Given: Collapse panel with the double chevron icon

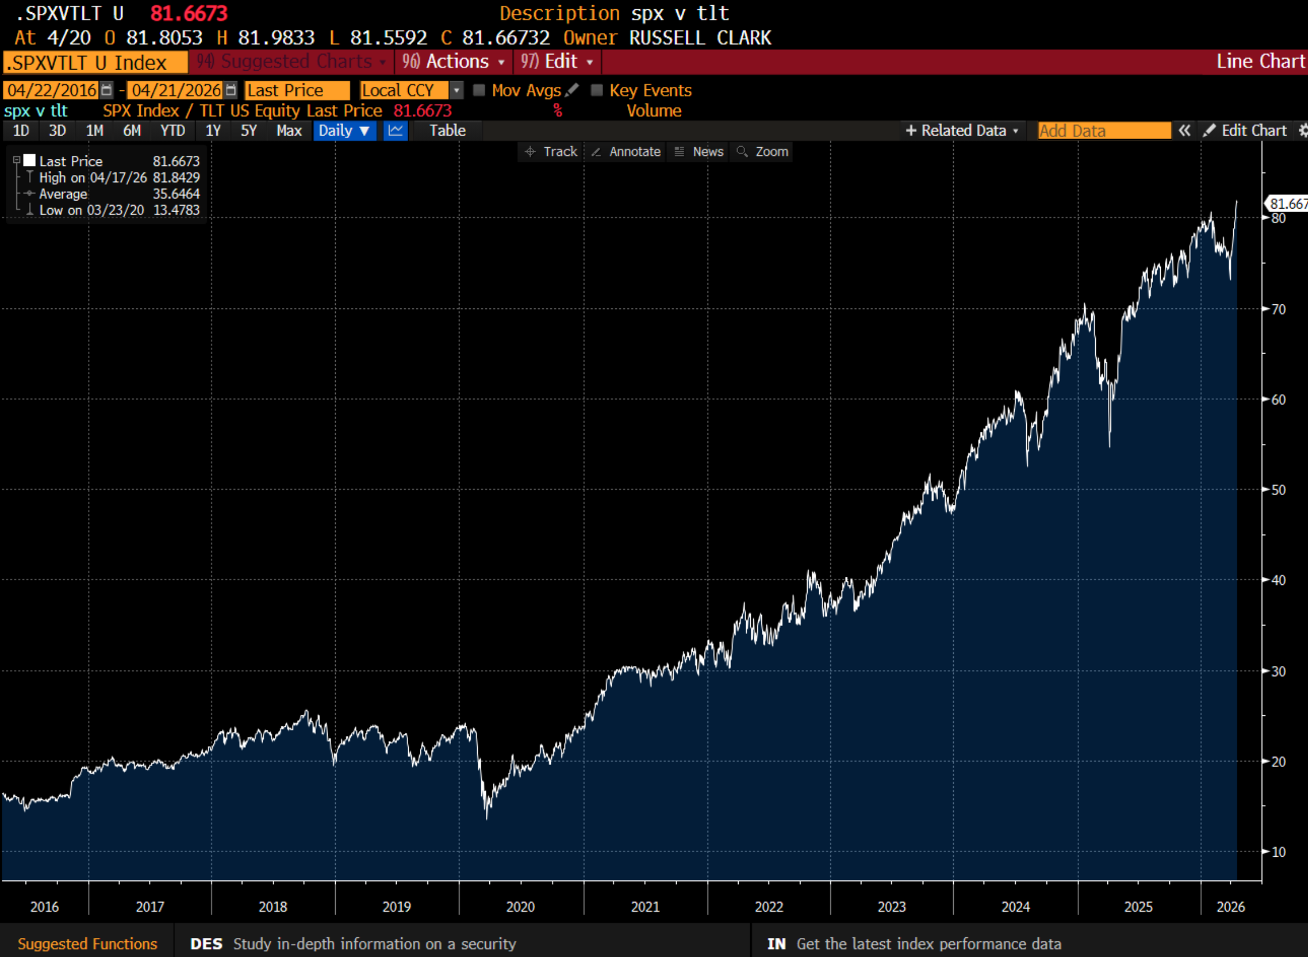Looking at the screenshot, I should pyautogui.click(x=1185, y=130).
